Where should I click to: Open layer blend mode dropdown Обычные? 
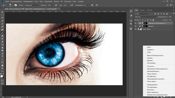click(x=146, y=17)
